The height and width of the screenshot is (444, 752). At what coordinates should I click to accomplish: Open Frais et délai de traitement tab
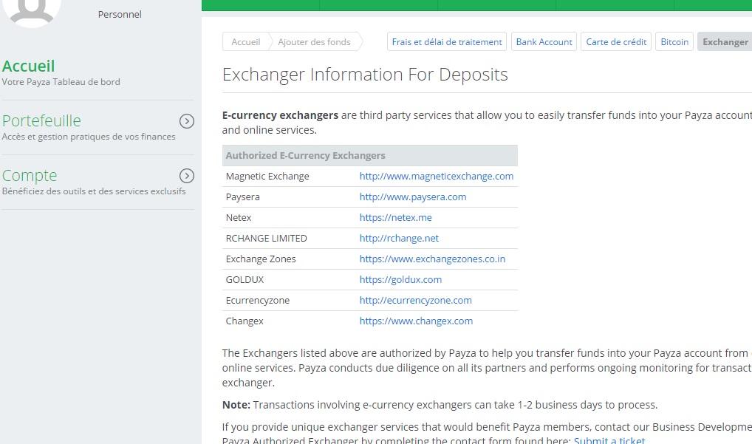[447, 41]
